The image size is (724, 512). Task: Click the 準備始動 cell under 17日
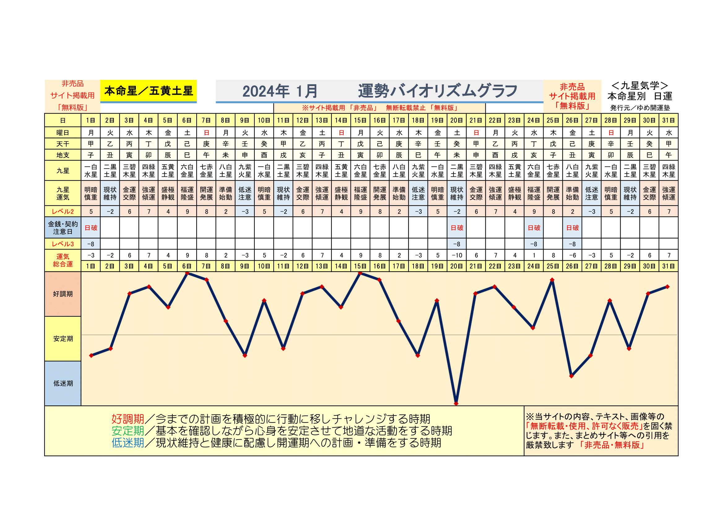click(399, 193)
